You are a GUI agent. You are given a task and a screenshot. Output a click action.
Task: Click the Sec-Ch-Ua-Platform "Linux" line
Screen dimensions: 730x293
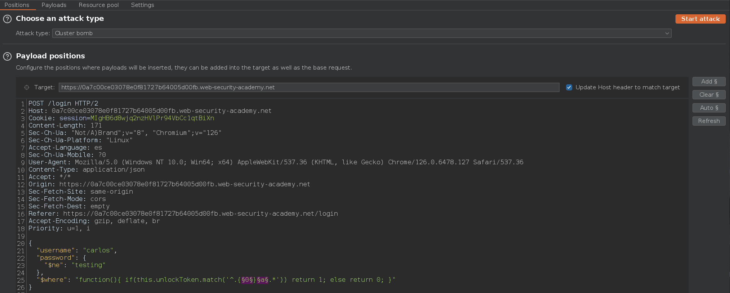click(x=80, y=140)
